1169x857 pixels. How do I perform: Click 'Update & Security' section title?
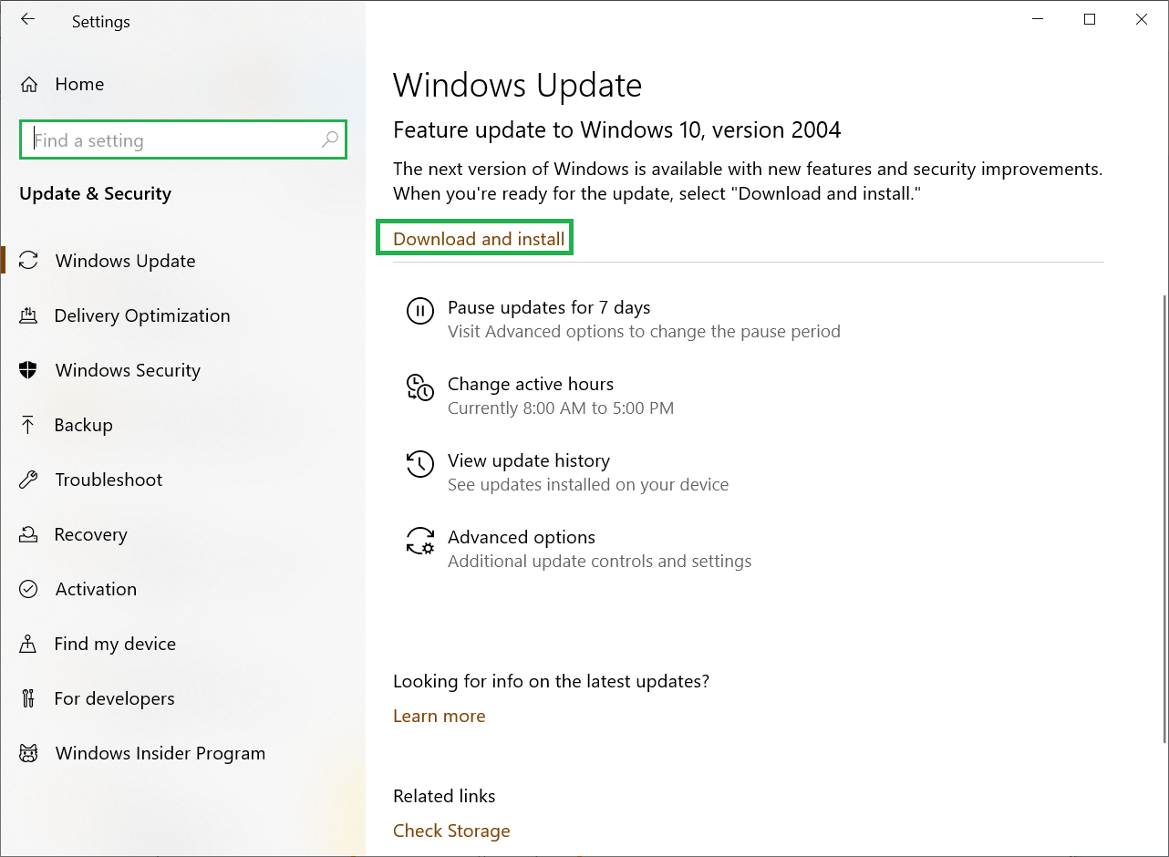pyautogui.click(x=95, y=193)
